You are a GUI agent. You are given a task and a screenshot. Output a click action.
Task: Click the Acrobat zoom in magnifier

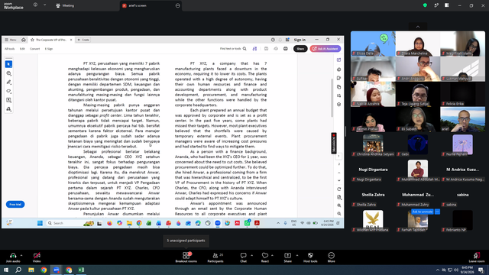339,205
